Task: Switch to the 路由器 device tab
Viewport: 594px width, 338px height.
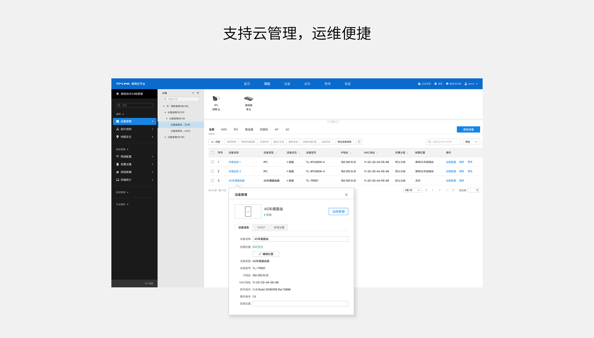Action: click(249, 129)
